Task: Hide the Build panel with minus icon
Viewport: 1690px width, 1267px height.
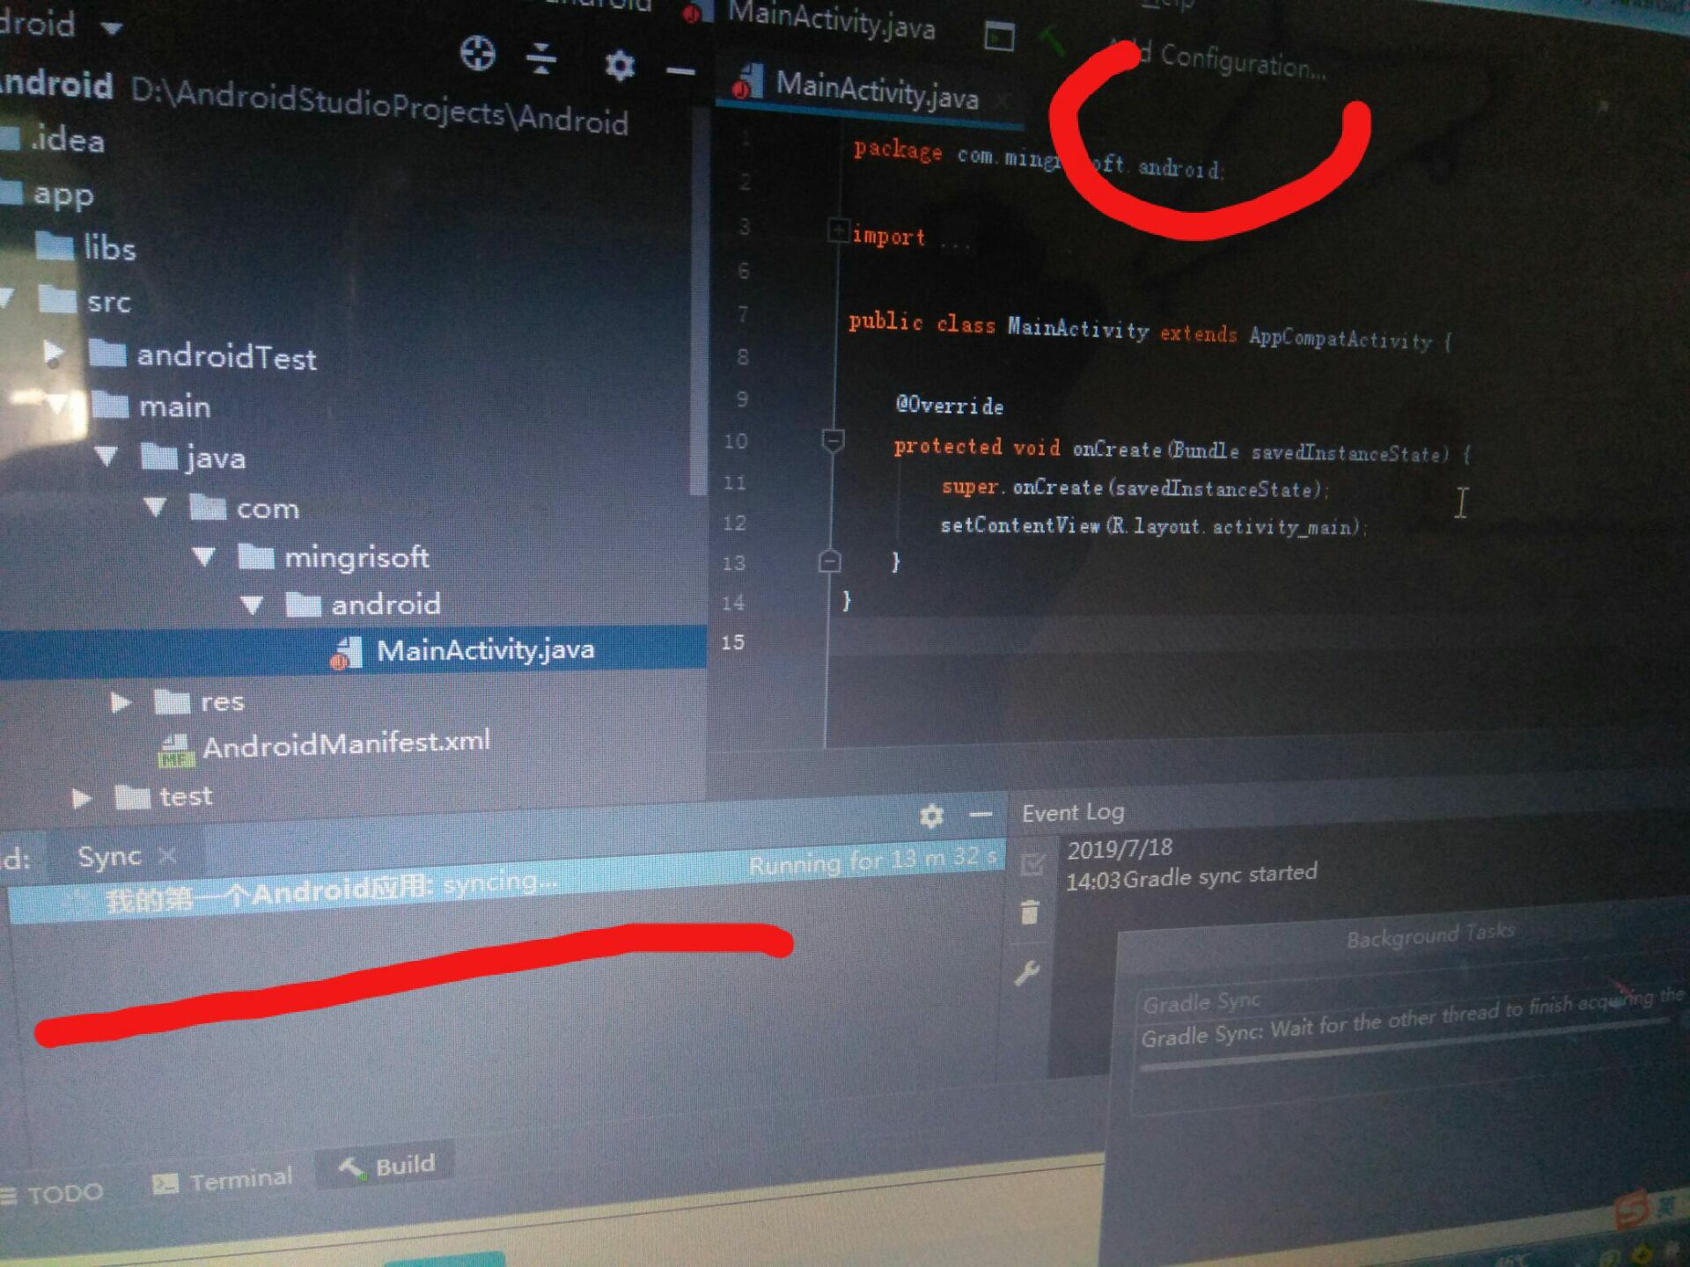Action: 981,815
